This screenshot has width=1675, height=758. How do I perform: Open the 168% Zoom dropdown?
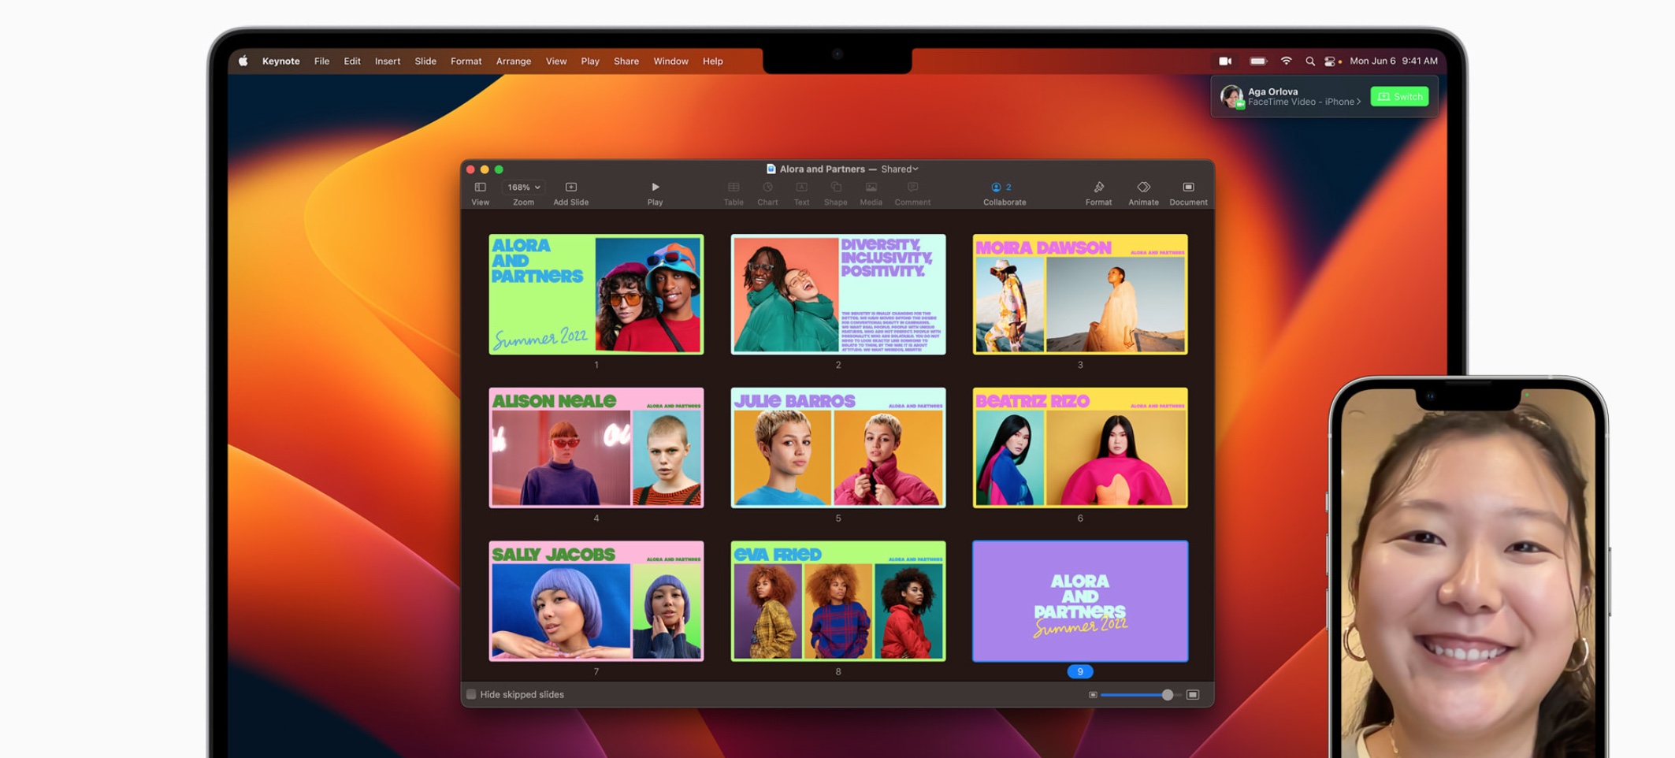click(x=523, y=188)
